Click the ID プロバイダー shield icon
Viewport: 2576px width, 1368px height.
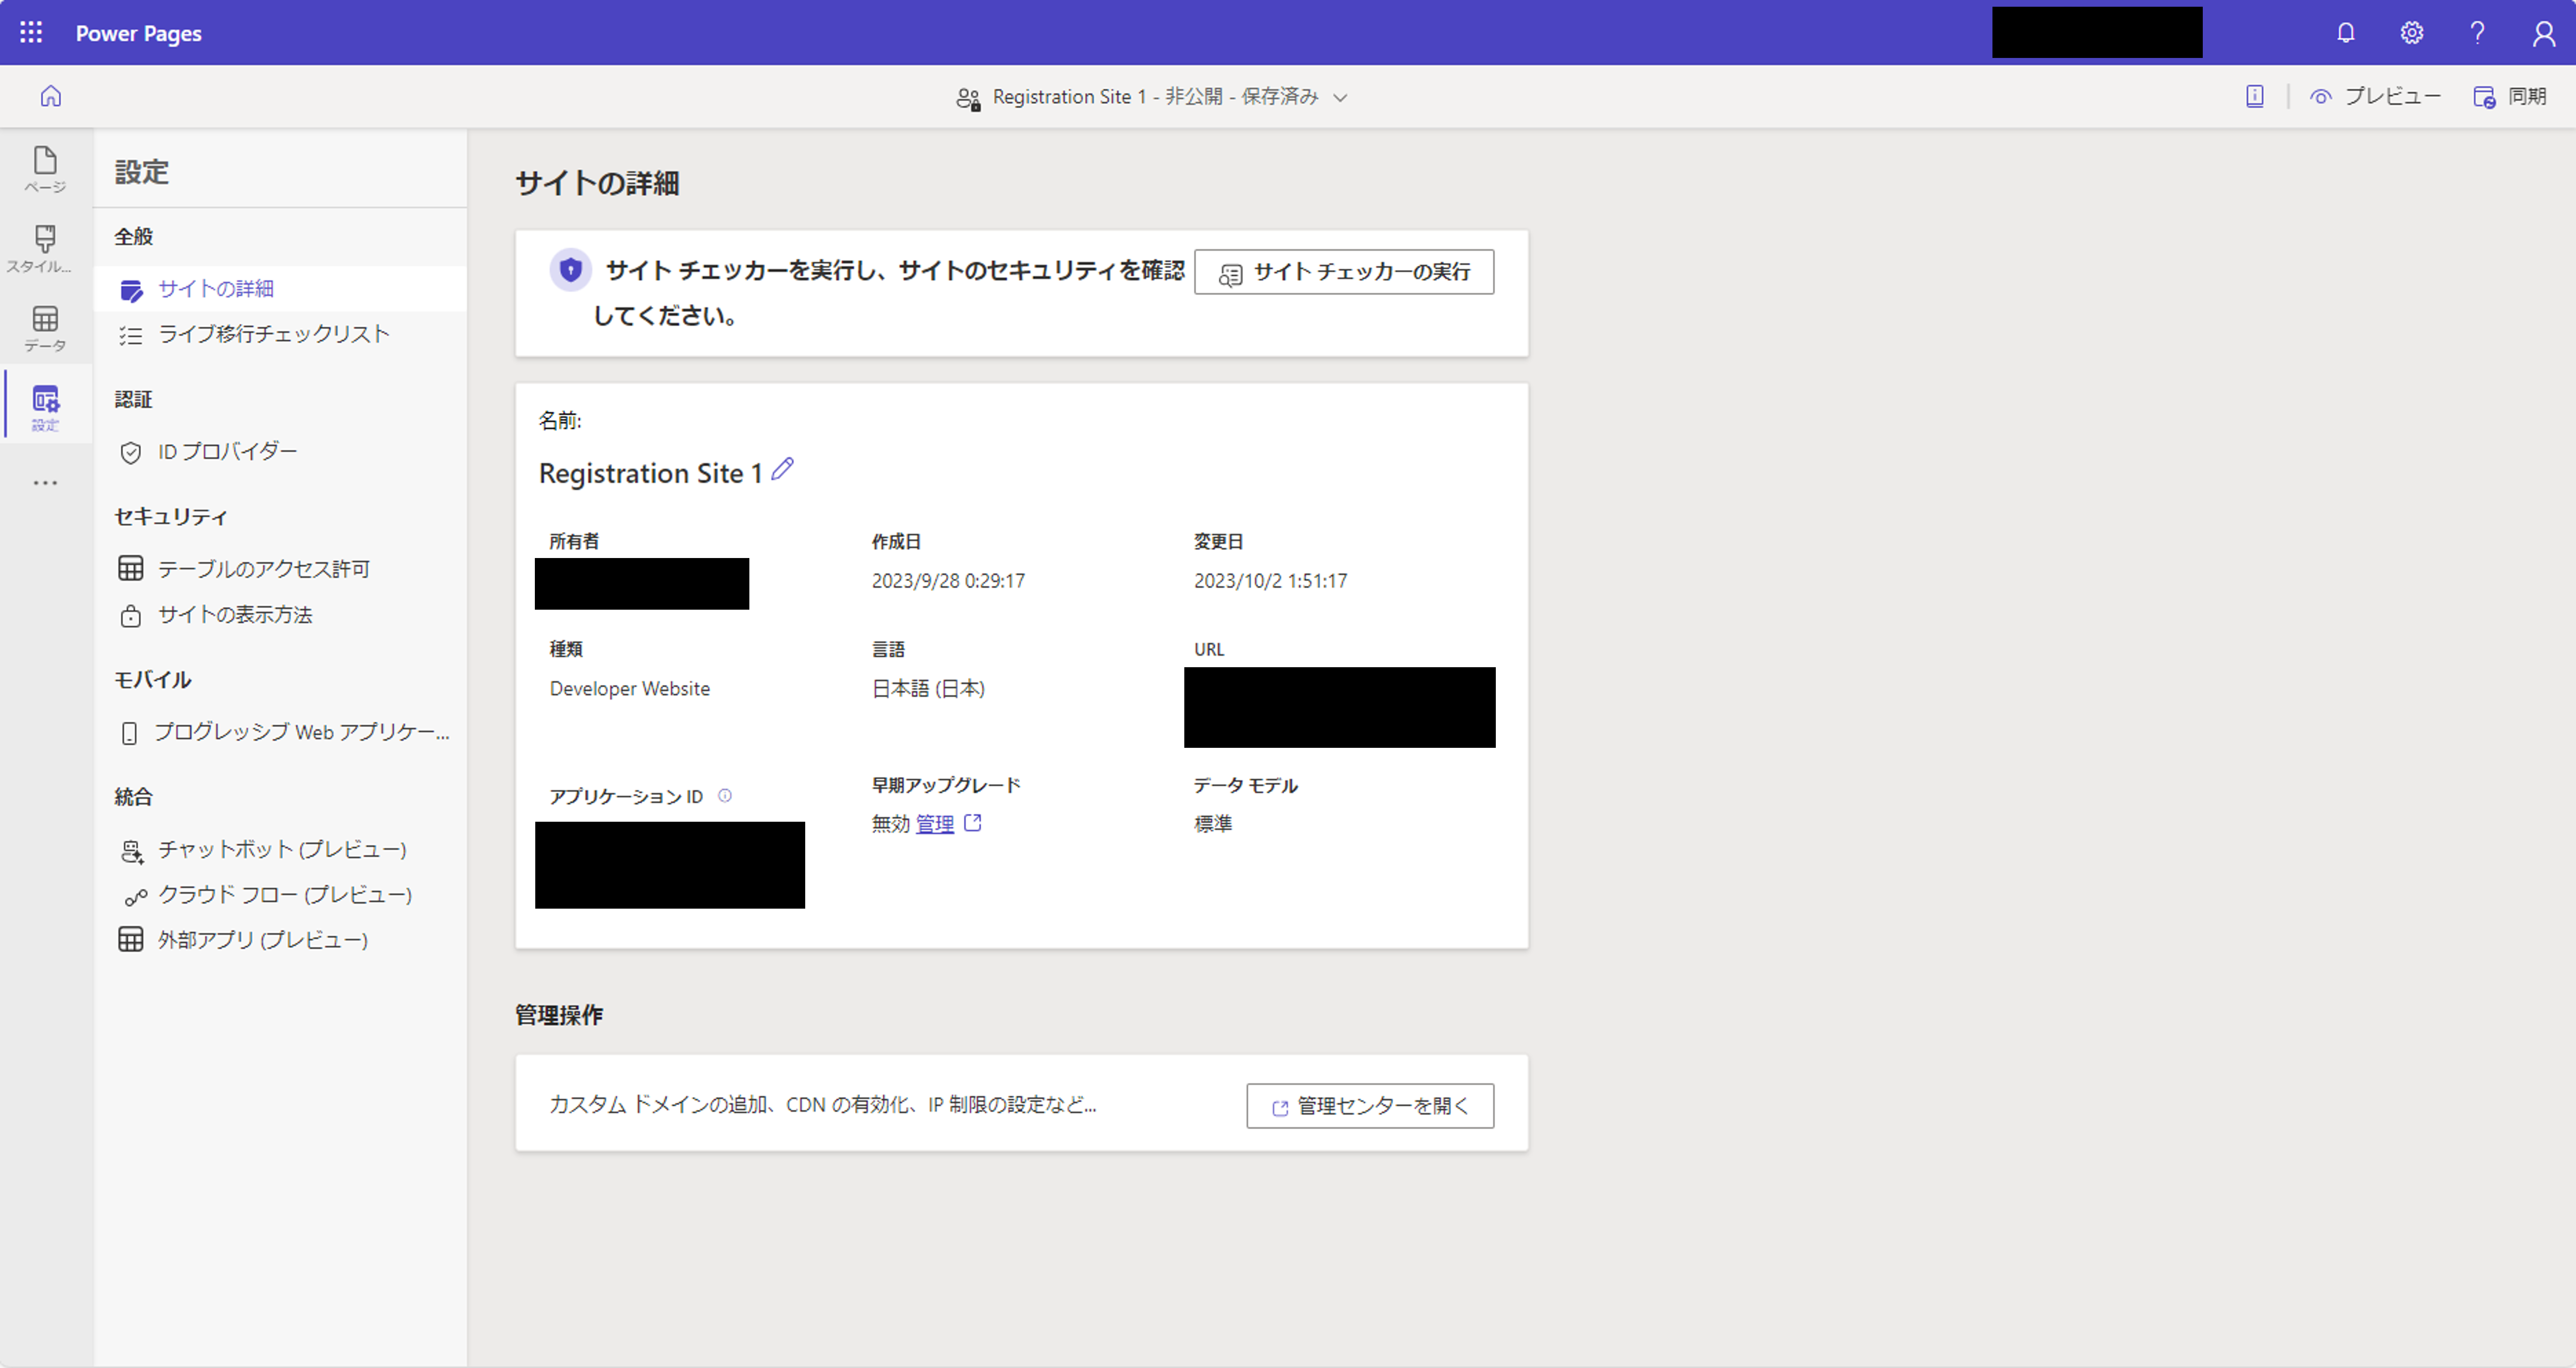pyautogui.click(x=131, y=453)
